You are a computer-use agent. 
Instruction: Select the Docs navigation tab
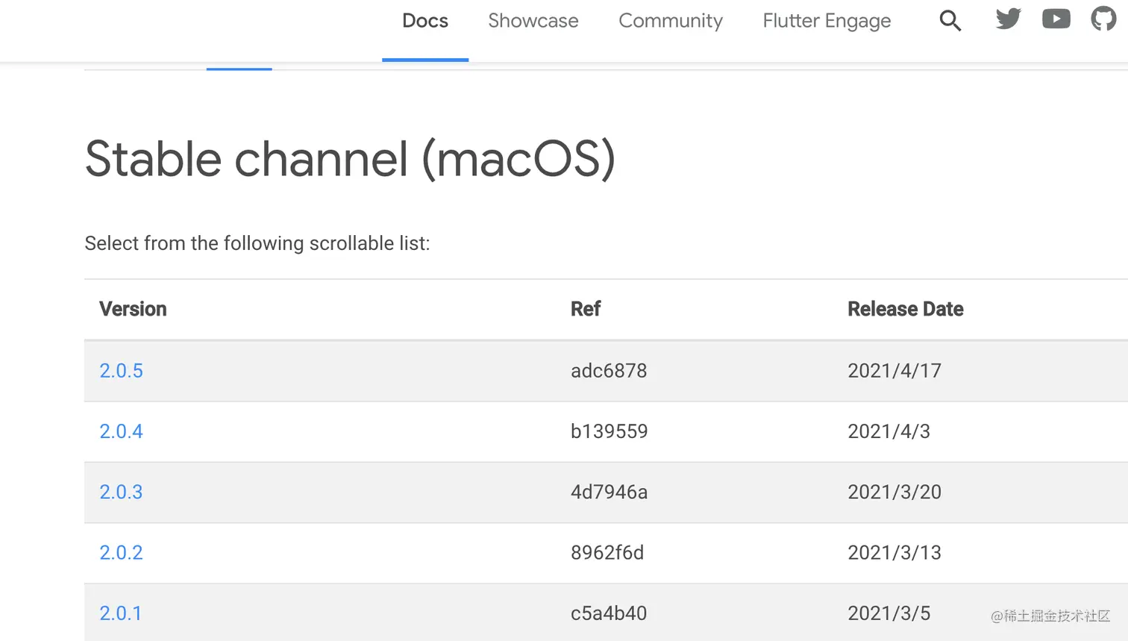[425, 21]
